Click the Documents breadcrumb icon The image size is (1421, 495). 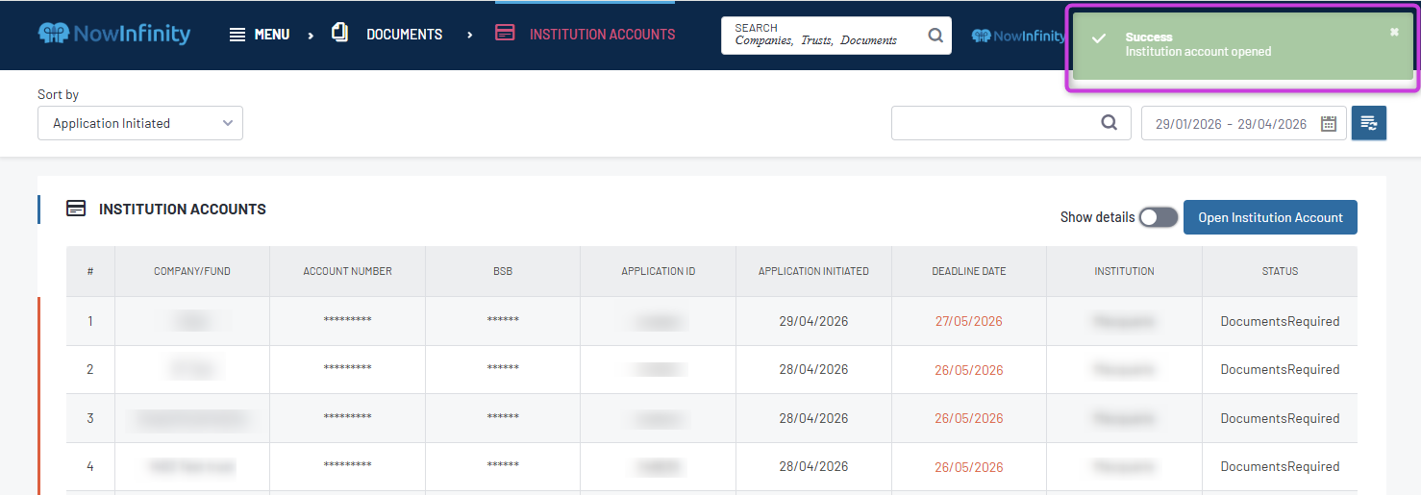[339, 33]
